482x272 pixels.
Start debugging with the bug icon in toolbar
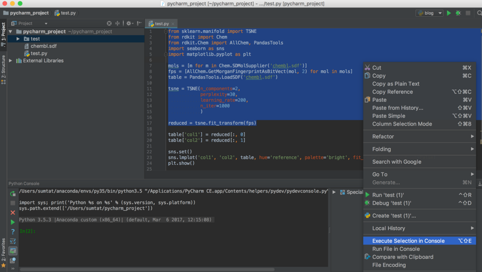point(458,13)
